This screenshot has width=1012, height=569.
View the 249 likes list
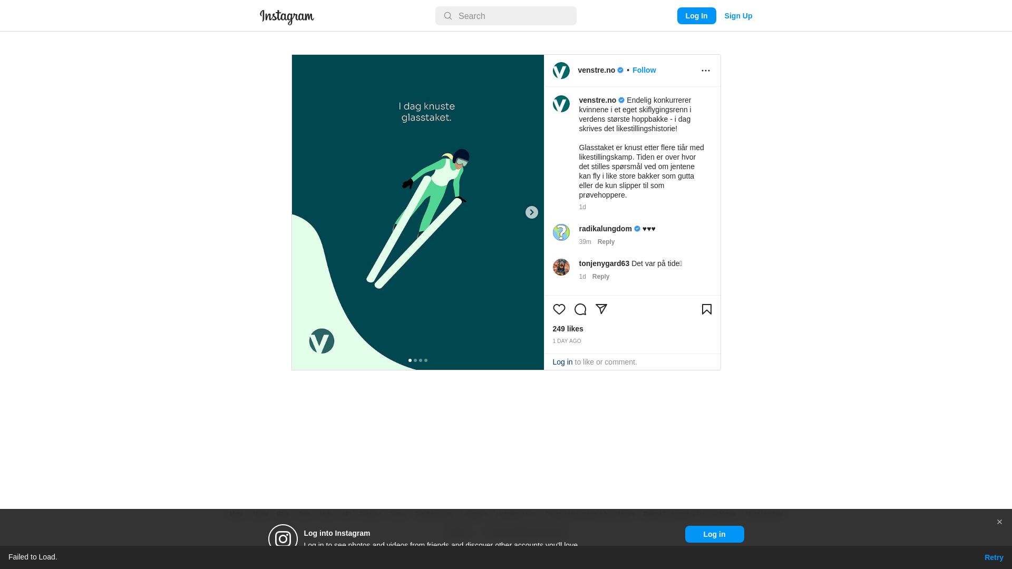tap(568, 329)
